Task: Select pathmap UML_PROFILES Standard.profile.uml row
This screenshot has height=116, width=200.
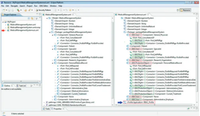Action: pos(67,105)
